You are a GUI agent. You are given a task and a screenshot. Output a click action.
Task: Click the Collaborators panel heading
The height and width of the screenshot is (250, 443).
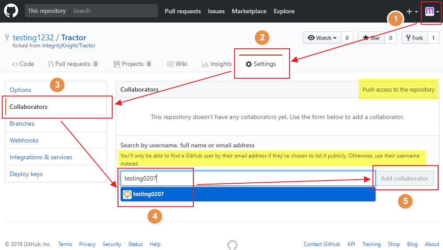tap(139, 90)
